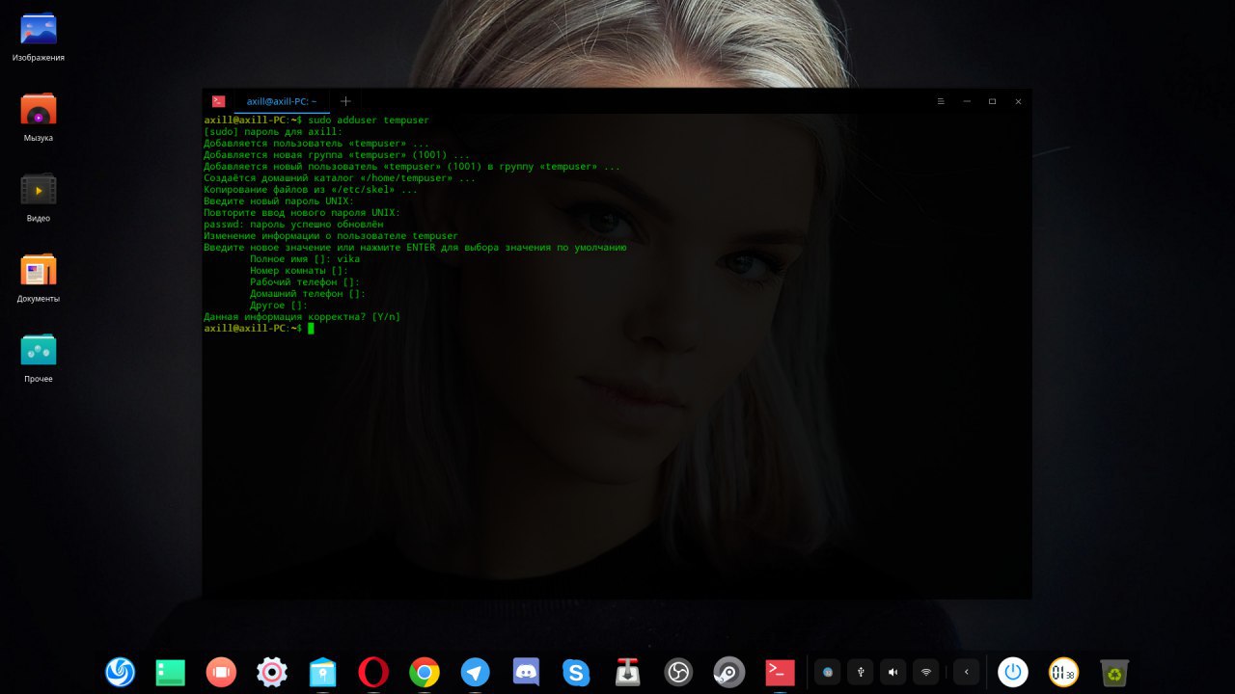Click the 'Домашний телефон []:' line
This screenshot has height=694, width=1235.
[x=308, y=294]
